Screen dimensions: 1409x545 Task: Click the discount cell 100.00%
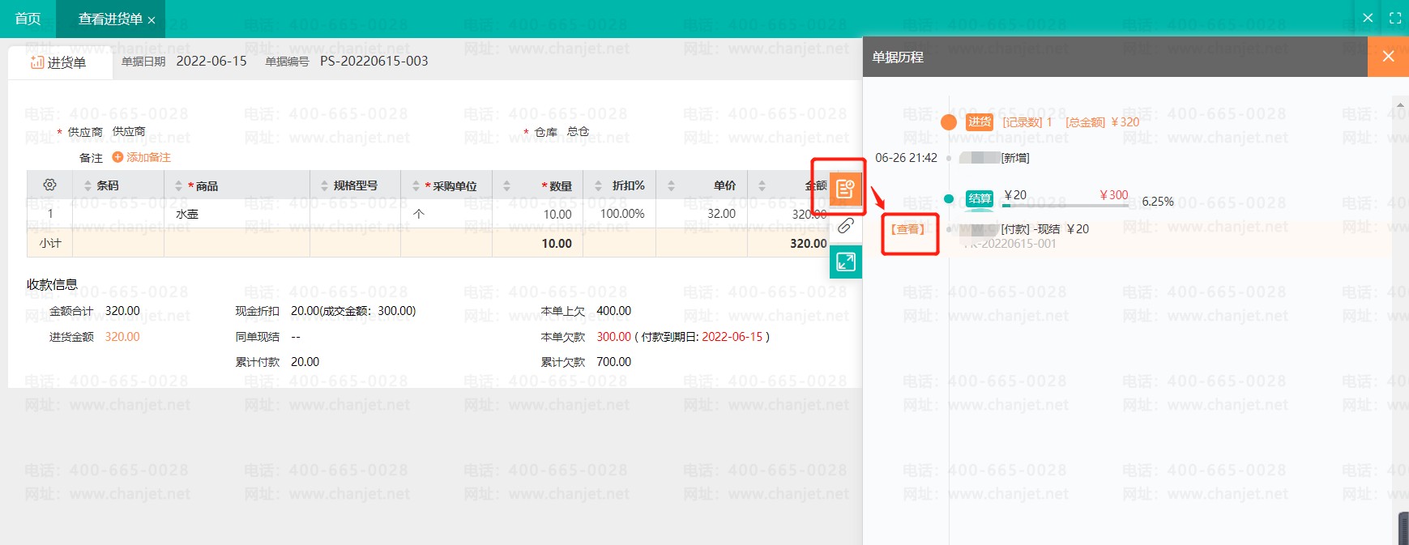coord(622,214)
